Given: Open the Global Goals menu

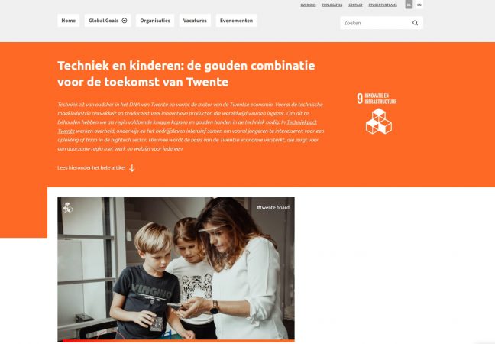Looking at the screenshot, I should click(x=108, y=21).
